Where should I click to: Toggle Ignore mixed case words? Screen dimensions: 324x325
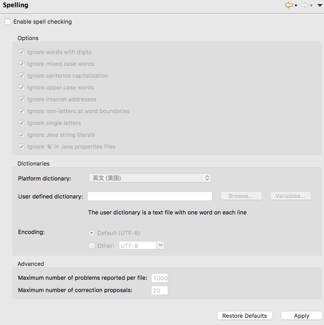coord(22,64)
